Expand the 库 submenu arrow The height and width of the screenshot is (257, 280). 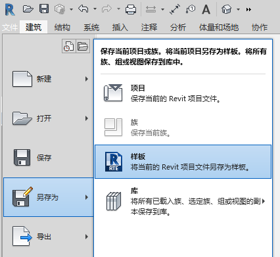264,201
